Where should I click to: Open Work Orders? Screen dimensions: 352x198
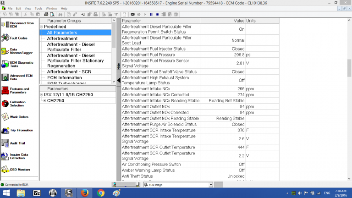[15, 117]
